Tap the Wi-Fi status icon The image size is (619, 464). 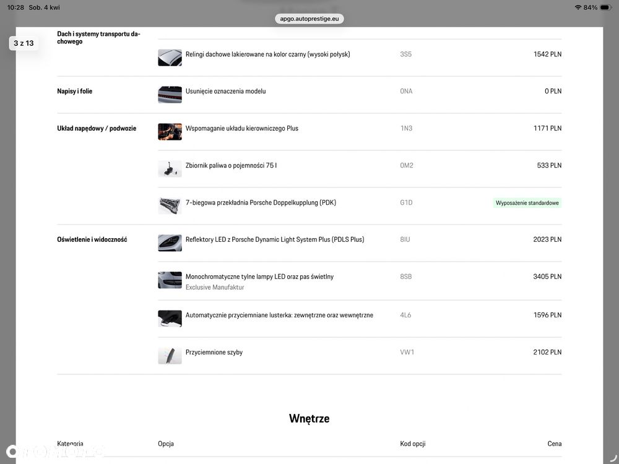(578, 7)
